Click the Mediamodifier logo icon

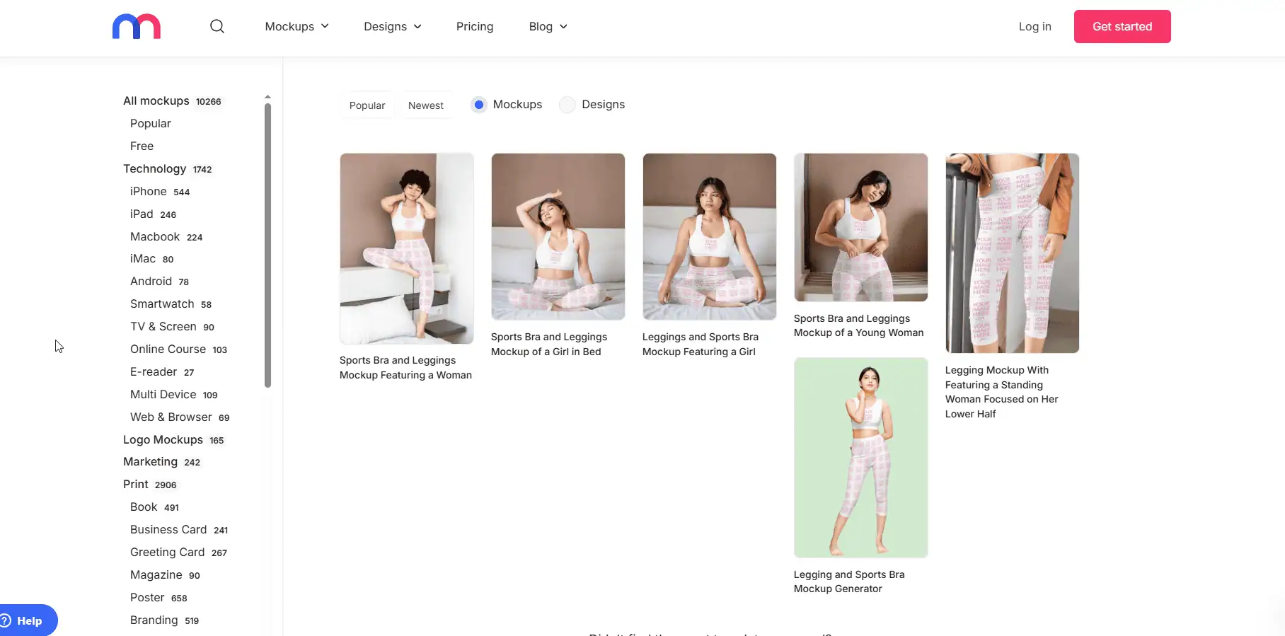click(x=137, y=27)
